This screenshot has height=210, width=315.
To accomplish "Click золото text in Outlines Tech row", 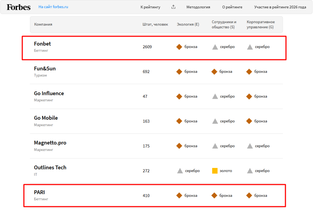I will pyautogui.click(x=225, y=171).
